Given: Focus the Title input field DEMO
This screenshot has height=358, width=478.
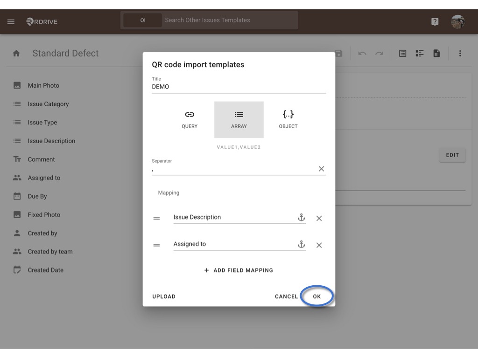Looking at the screenshot, I should pos(239,87).
